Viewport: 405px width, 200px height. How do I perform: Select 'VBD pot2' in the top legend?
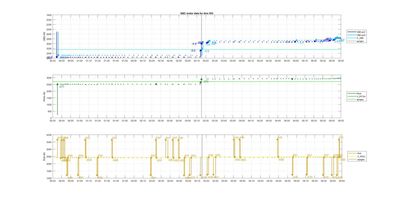pyautogui.click(x=362, y=35)
